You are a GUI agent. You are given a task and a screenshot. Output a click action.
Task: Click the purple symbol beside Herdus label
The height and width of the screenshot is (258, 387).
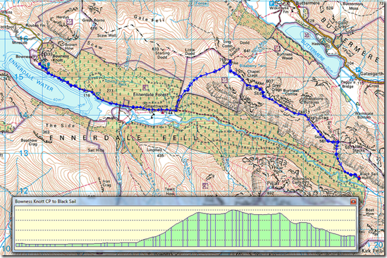point(70,21)
